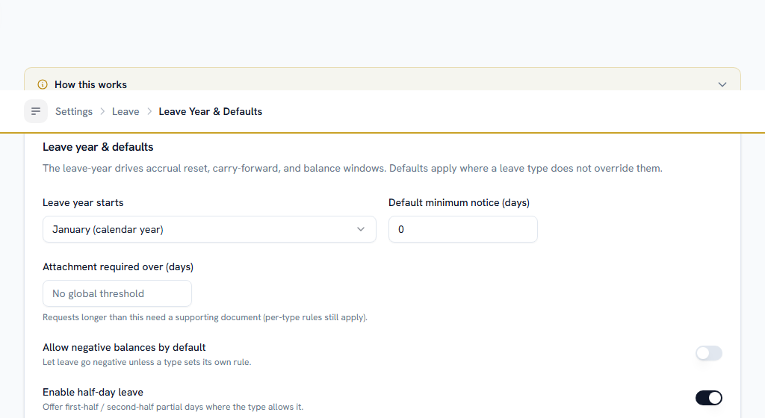The height and width of the screenshot is (418, 765).
Task: Click Leave Year & Defaults breadcrumb
Action: click(x=210, y=111)
